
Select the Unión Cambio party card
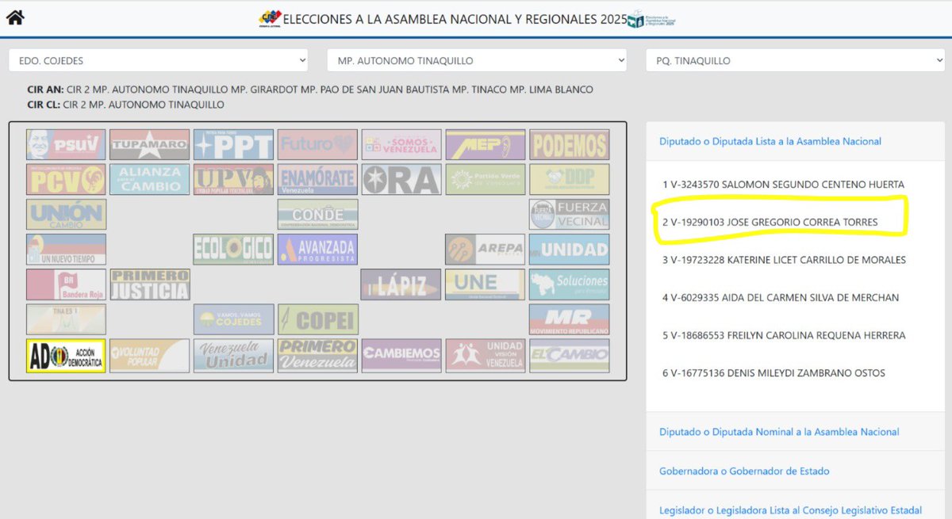click(66, 215)
